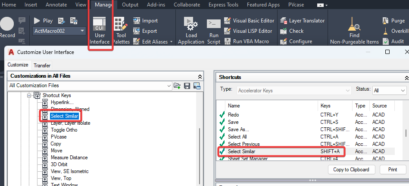Sort shortcuts by the Name column header
409x186 pixels.
coord(272,106)
